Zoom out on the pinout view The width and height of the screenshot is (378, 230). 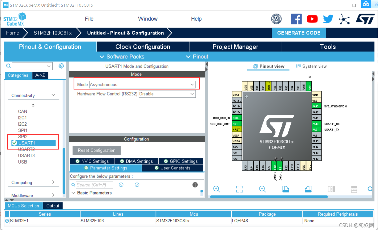click(262, 189)
